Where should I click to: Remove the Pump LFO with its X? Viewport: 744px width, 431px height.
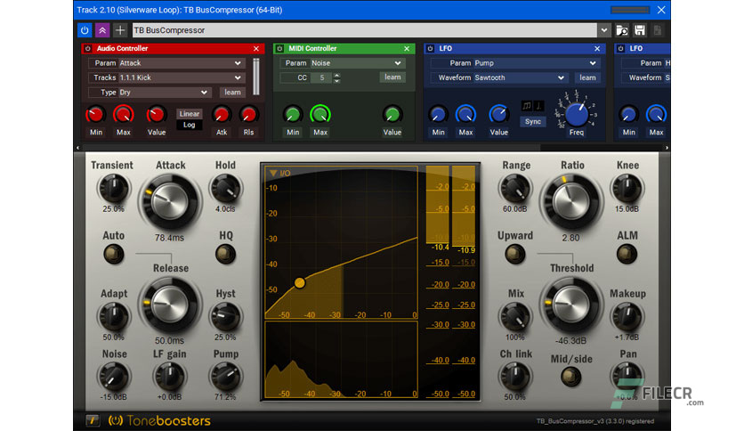[597, 48]
